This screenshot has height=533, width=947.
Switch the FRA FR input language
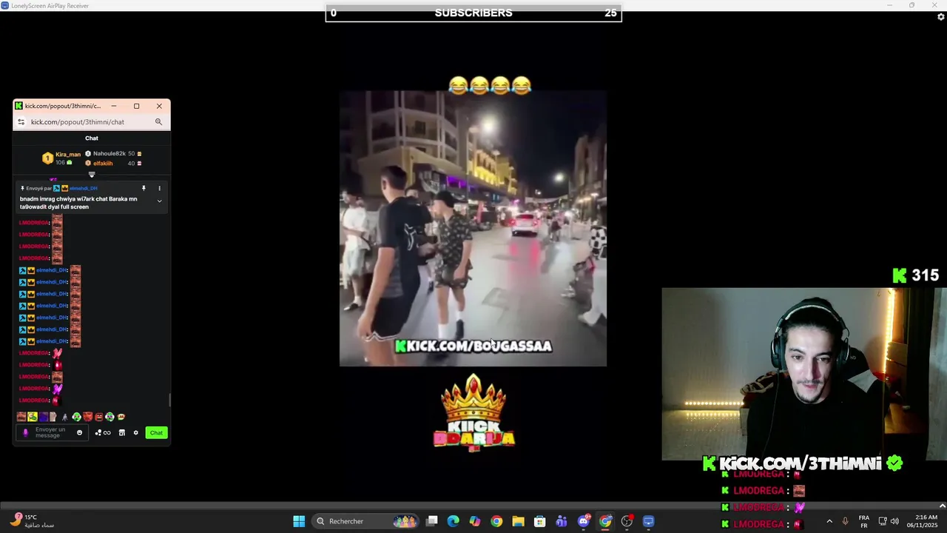pyautogui.click(x=863, y=521)
